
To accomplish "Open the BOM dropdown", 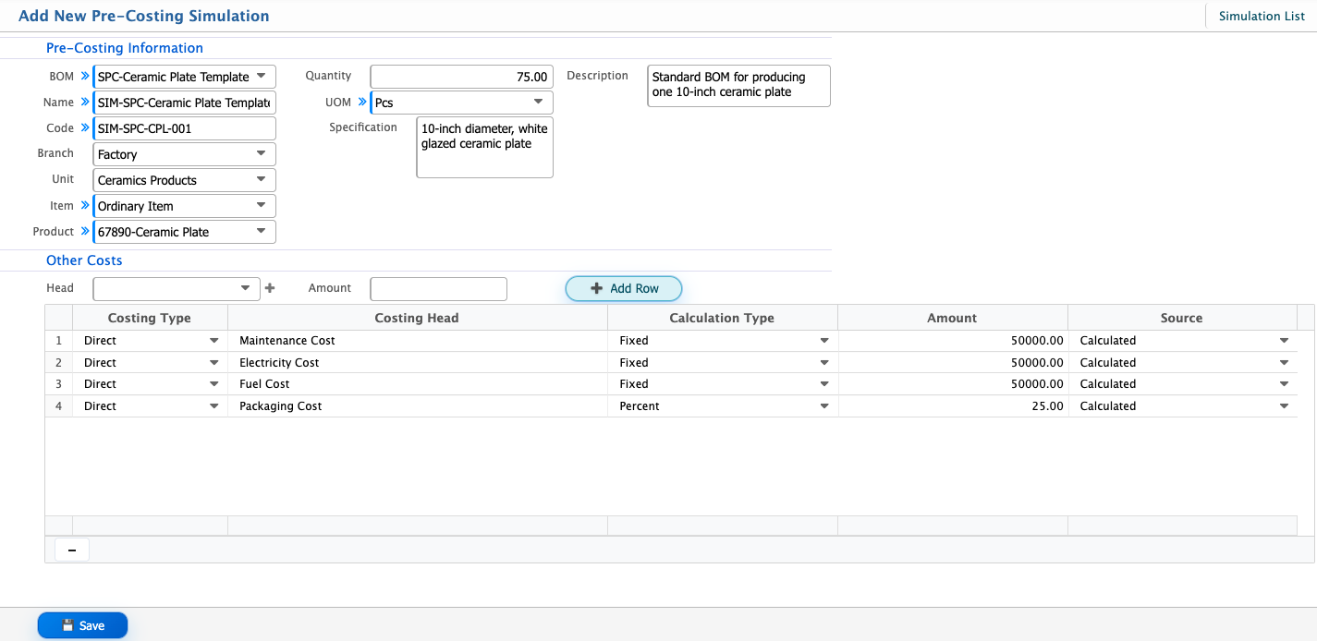I will pyautogui.click(x=185, y=77).
